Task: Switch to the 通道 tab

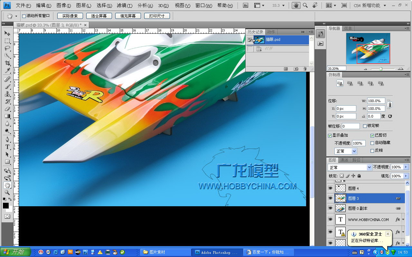Action: click(x=344, y=160)
